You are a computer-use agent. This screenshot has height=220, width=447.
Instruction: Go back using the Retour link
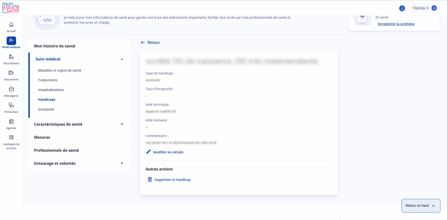[150, 42]
